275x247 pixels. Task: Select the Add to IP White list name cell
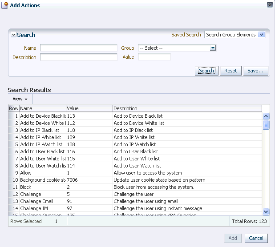(x=43, y=137)
